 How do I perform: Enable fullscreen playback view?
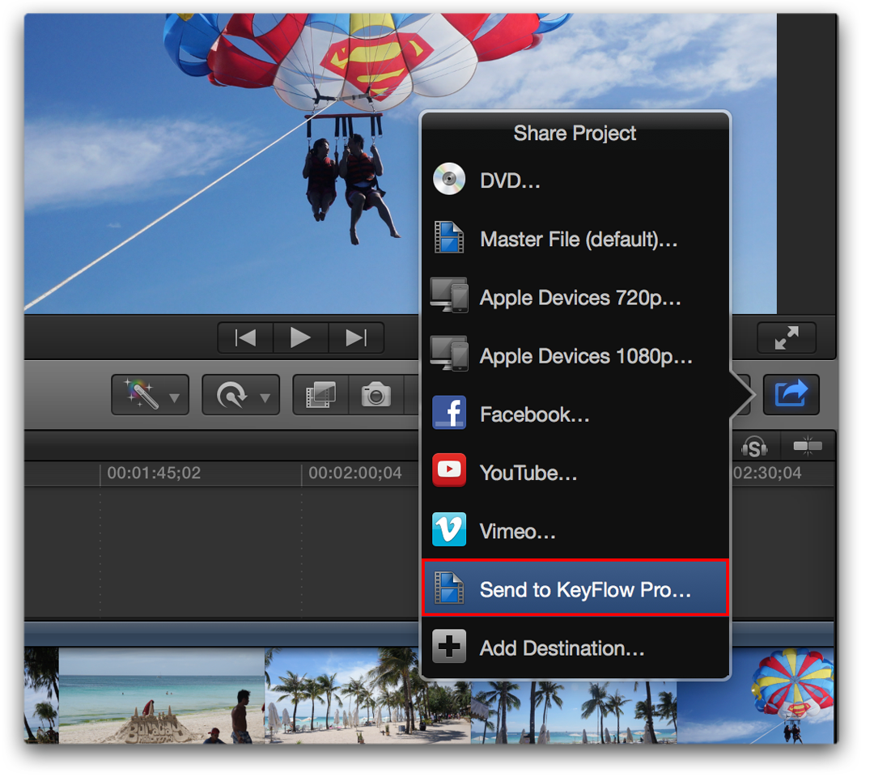(x=786, y=338)
